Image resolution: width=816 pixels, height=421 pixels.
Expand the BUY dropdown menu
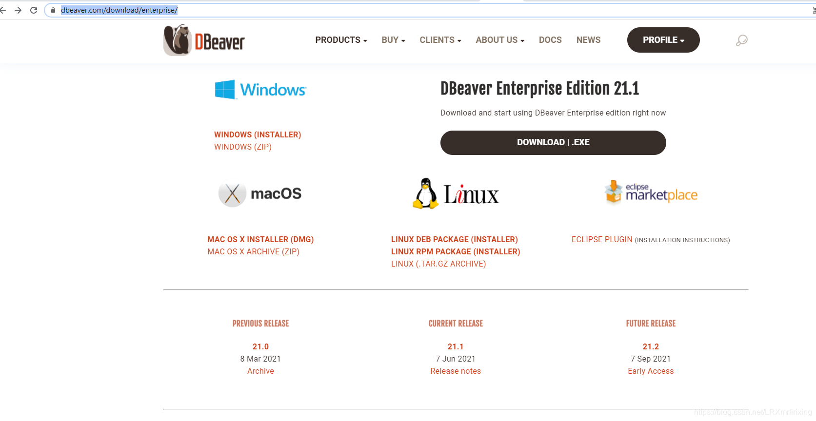tap(393, 40)
